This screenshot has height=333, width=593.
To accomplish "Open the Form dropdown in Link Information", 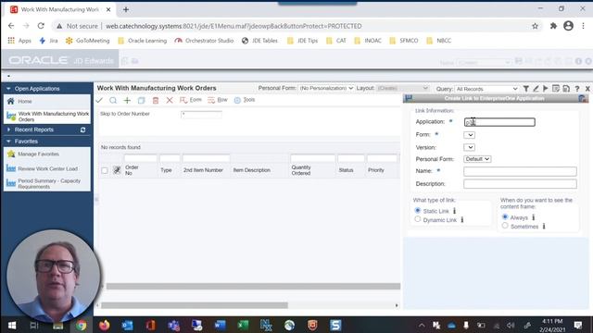I will point(470,135).
